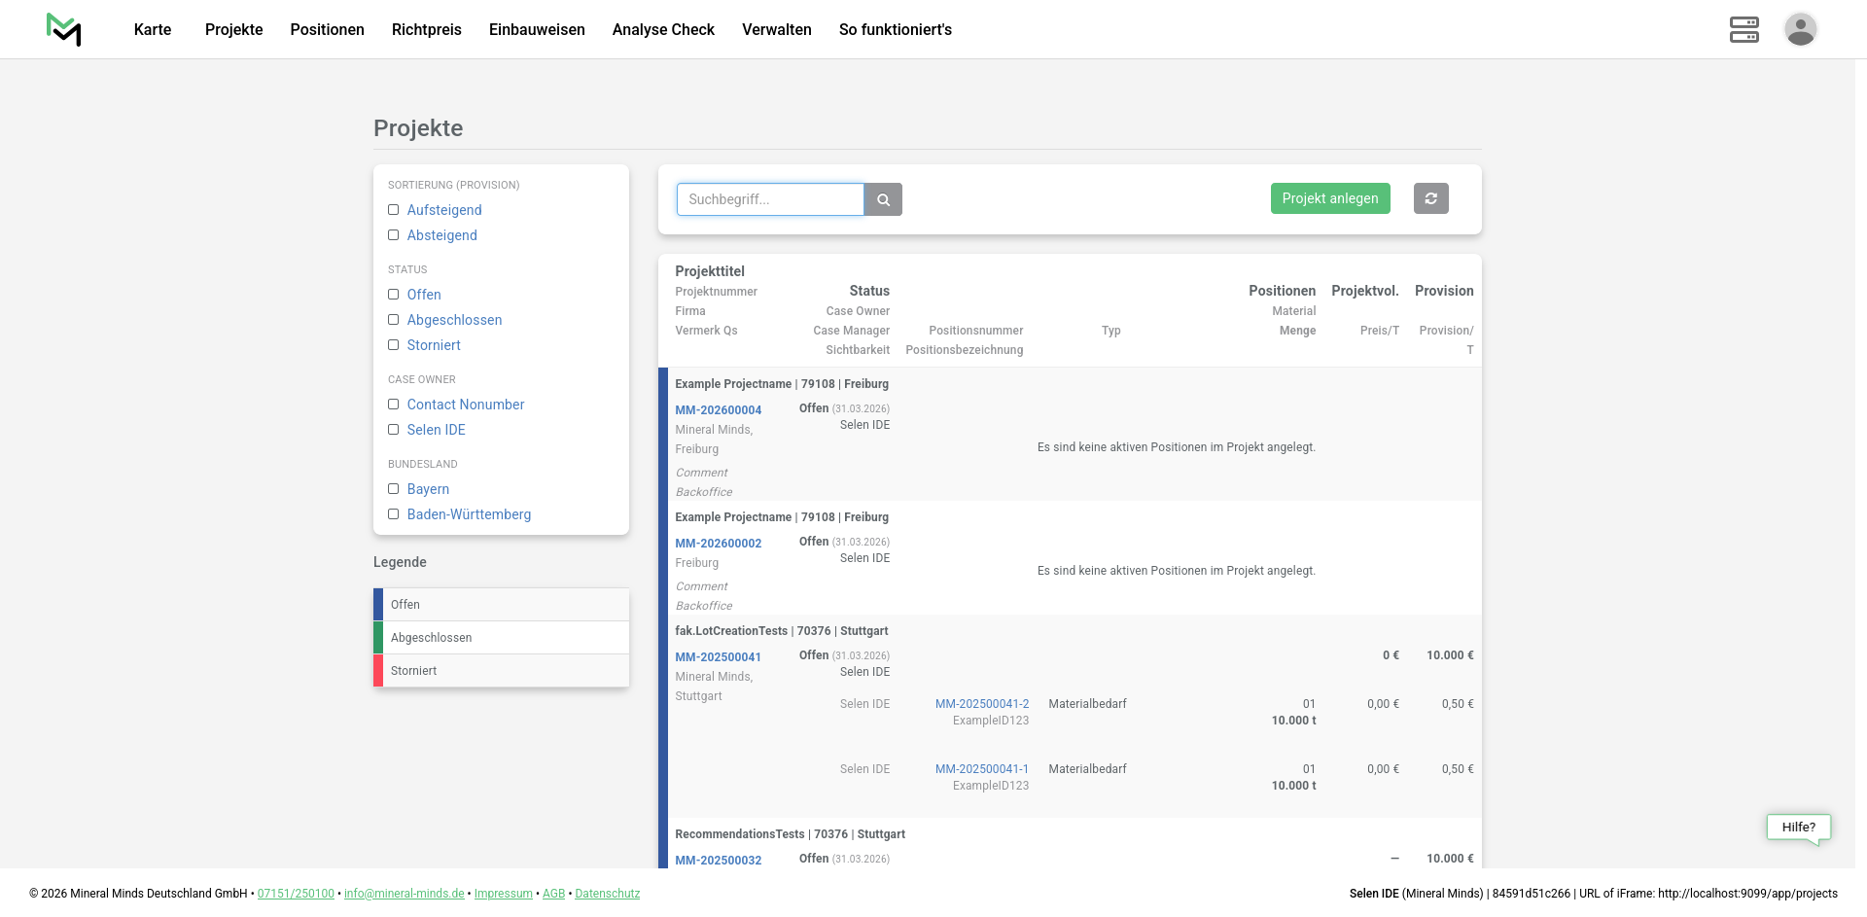Open project MM-202600004 link
Image resolution: width=1867 pixels, height=917 pixels.
[718, 410]
